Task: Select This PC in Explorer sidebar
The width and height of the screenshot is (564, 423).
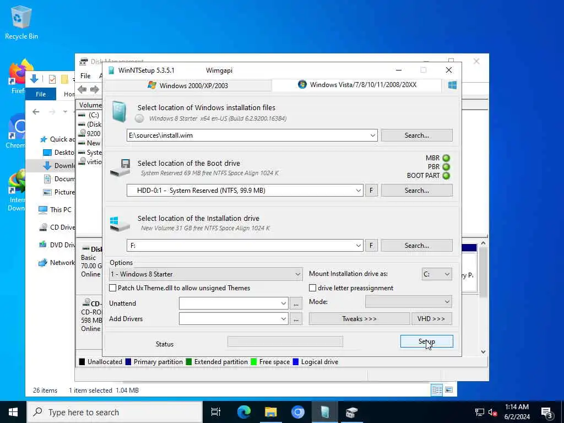Action: [x=56, y=210]
